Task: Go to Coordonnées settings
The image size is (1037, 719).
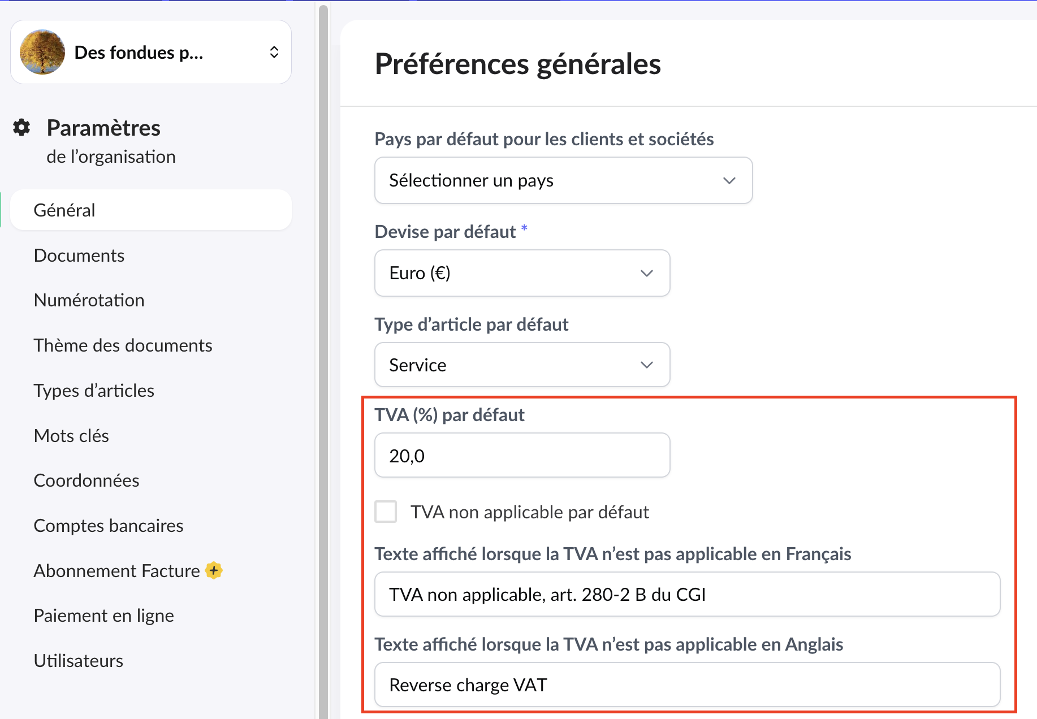Action: point(87,480)
